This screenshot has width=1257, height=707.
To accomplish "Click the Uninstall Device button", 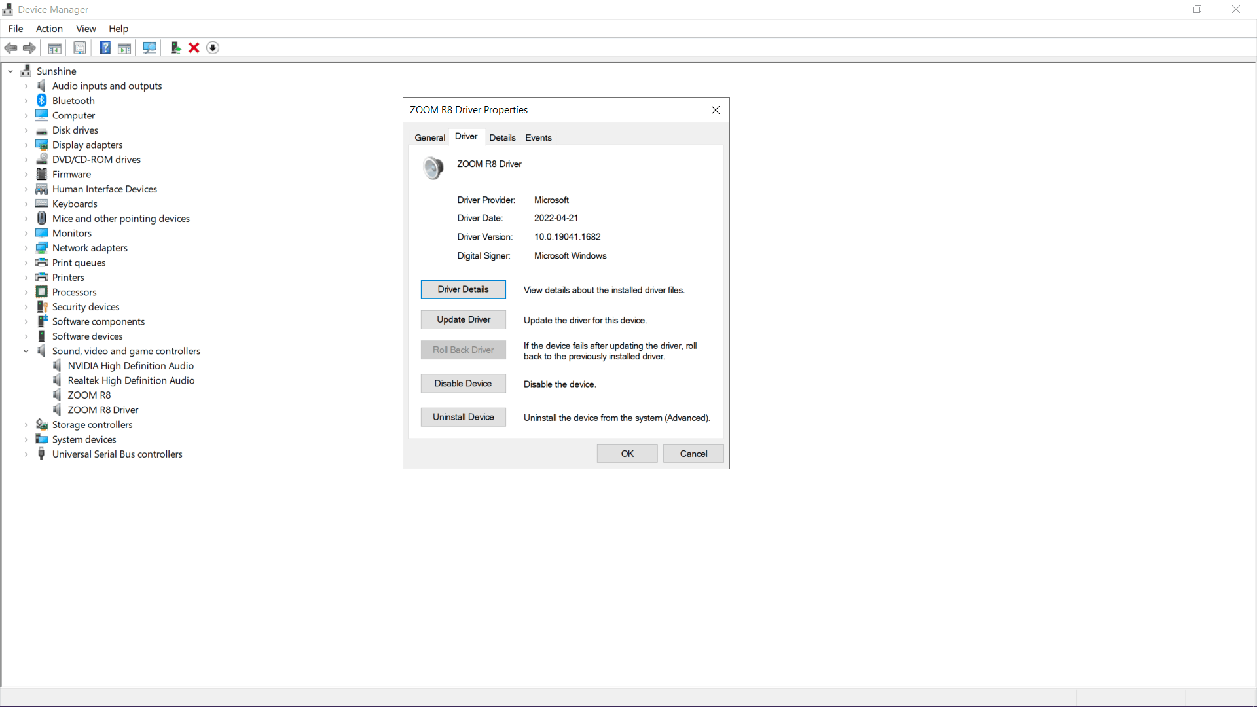I will 463,417.
